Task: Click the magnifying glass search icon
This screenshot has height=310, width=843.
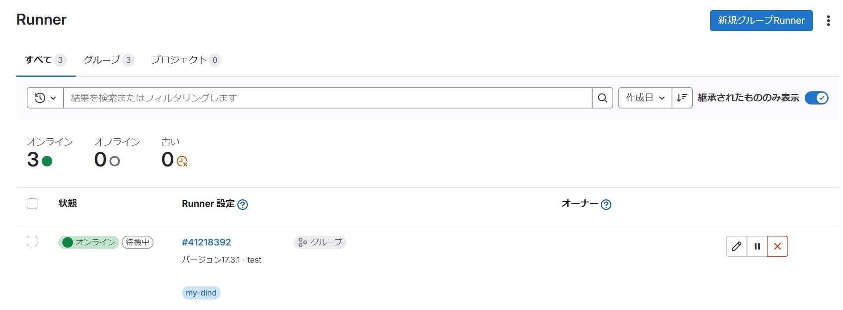Action: click(x=602, y=98)
